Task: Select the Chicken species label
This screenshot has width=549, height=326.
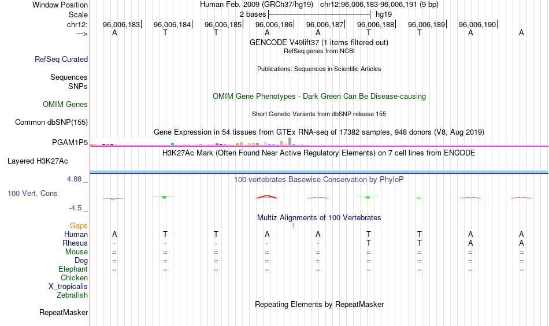Action: point(74,277)
